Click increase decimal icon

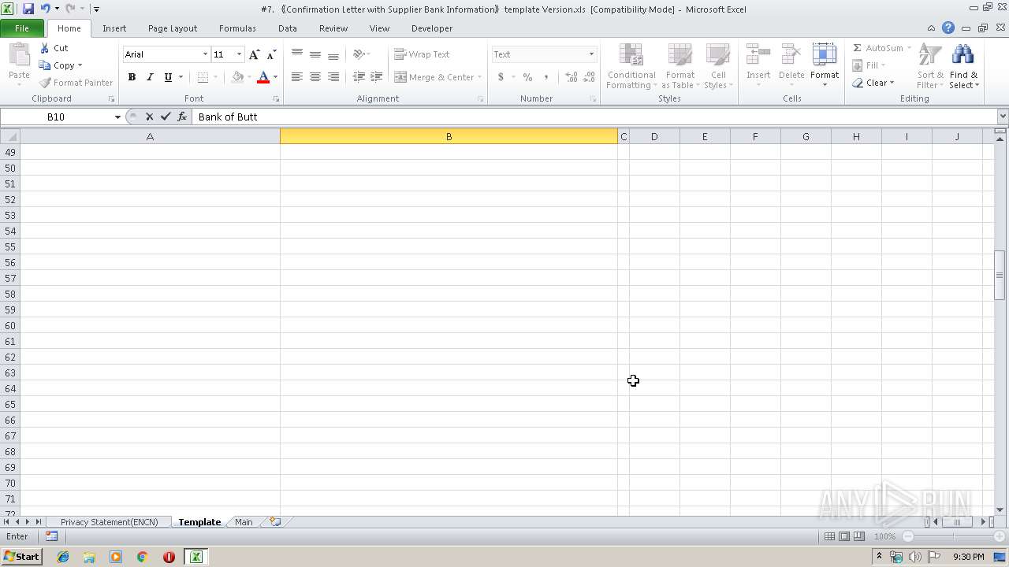(x=571, y=77)
